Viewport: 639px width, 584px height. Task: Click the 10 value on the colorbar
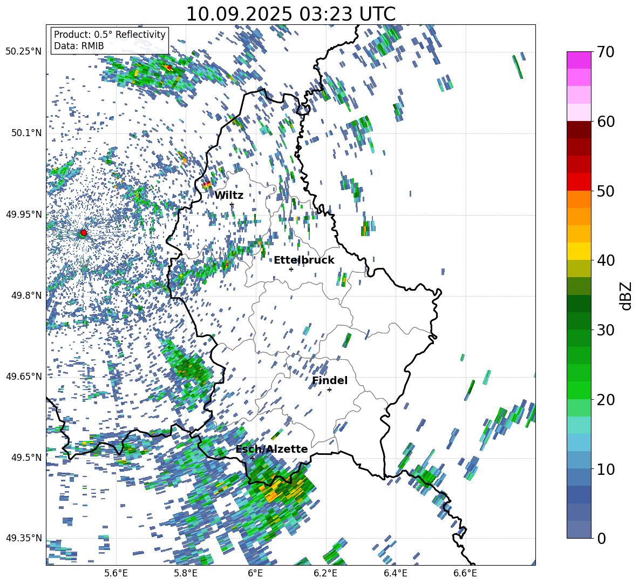coord(606,469)
